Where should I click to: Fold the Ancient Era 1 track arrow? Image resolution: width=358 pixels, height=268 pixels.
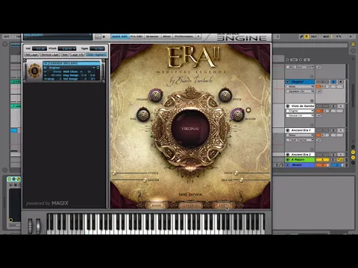(x=288, y=130)
